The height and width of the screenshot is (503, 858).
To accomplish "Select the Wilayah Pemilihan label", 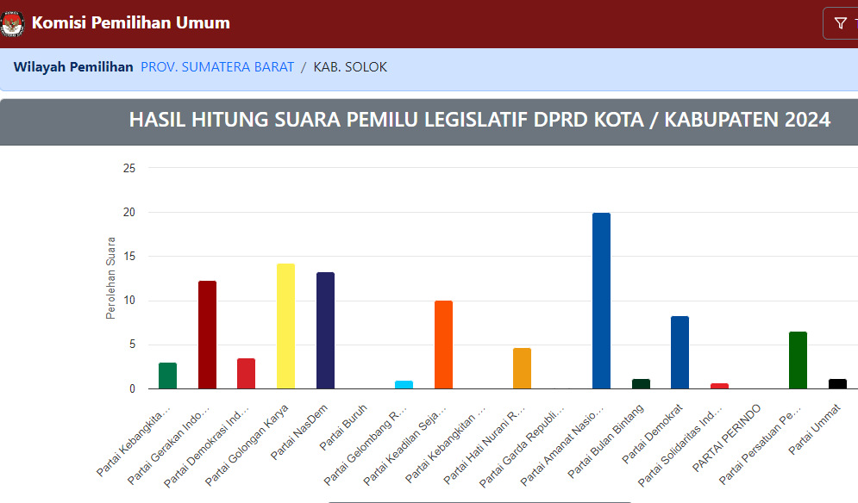I will tap(73, 67).
